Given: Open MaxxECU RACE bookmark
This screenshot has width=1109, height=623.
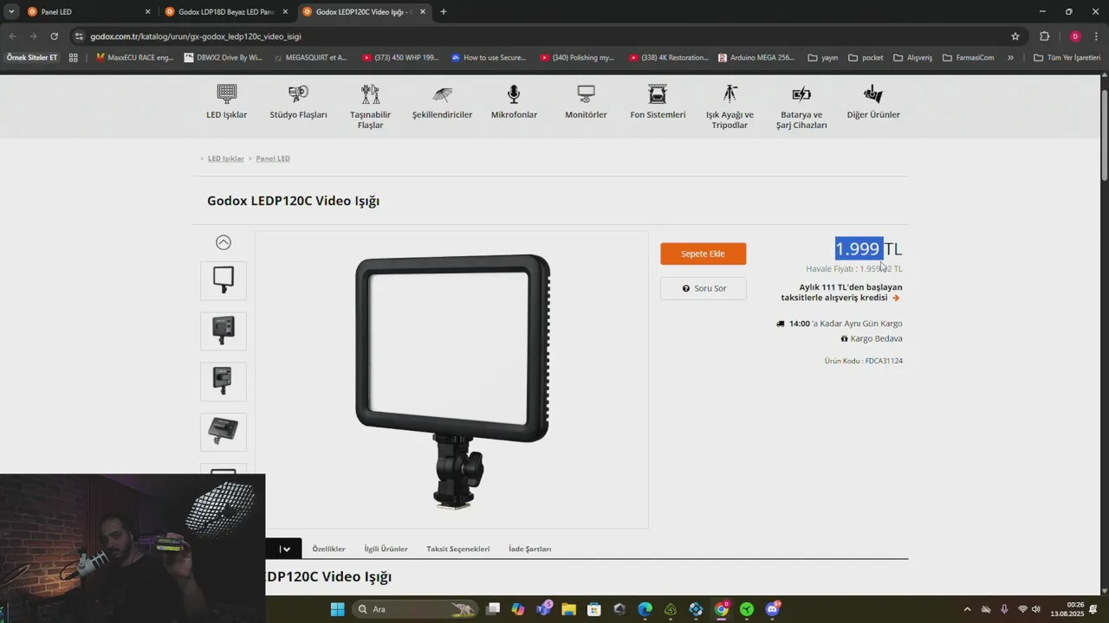Looking at the screenshot, I should [x=134, y=58].
